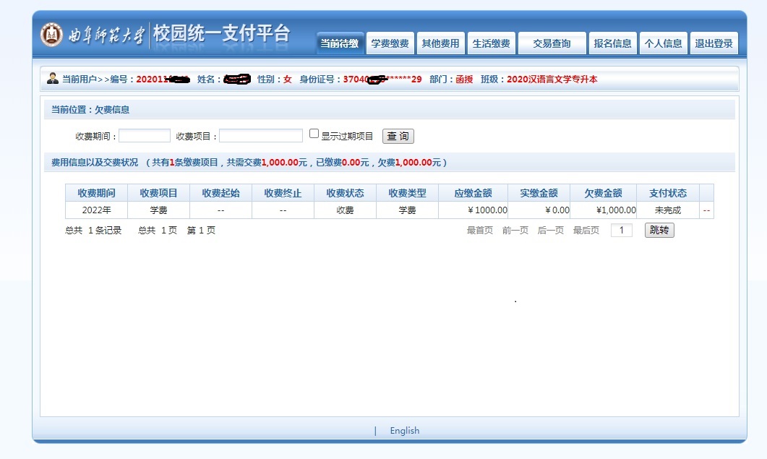Screen dimensions: 767x459
Task: Switch to the 学费缴费 tab
Action: point(390,43)
